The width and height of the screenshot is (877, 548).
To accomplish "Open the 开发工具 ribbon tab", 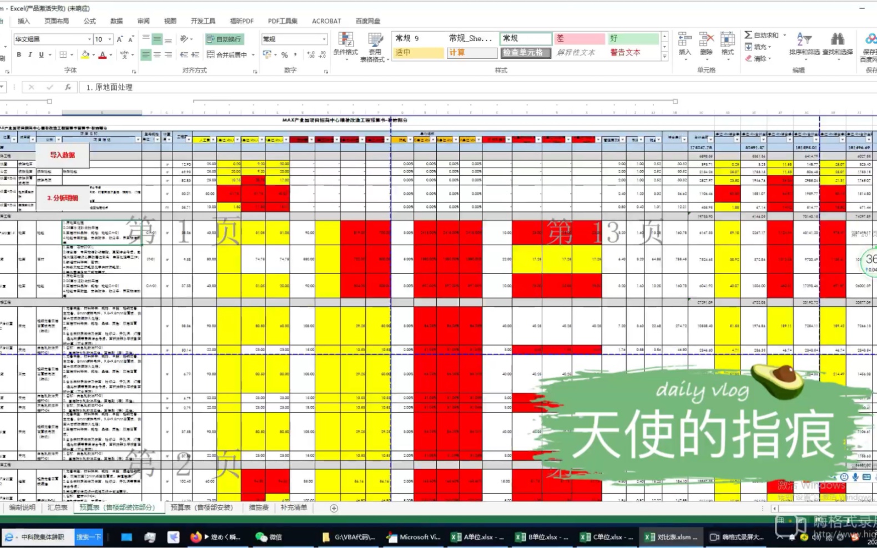I will tap(203, 21).
